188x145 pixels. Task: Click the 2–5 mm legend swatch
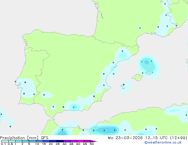pos(26,141)
